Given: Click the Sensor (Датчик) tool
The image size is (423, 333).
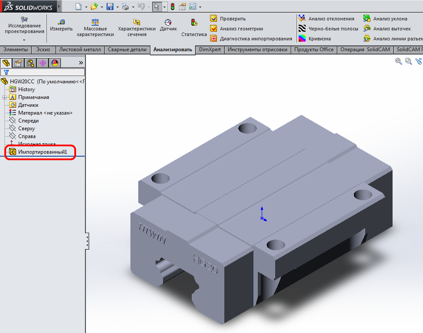Looking at the screenshot, I should pyautogui.click(x=168, y=25).
